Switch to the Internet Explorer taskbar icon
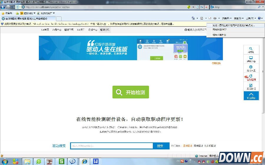This screenshot has width=265, height=165. click(x=84, y=161)
